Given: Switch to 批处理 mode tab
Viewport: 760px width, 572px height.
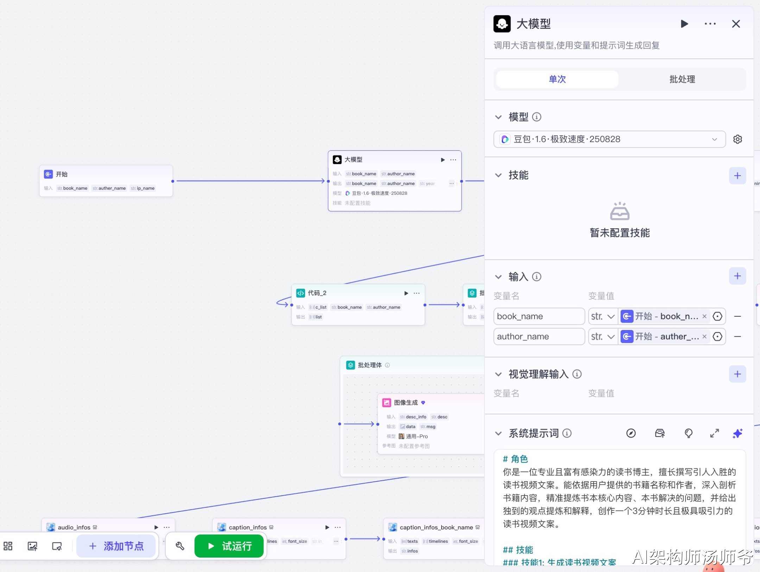Looking at the screenshot, I should (682, 79).
